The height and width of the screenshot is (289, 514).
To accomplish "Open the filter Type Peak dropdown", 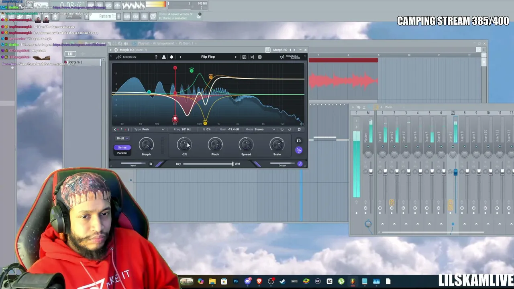I will [x=149, y=129].
